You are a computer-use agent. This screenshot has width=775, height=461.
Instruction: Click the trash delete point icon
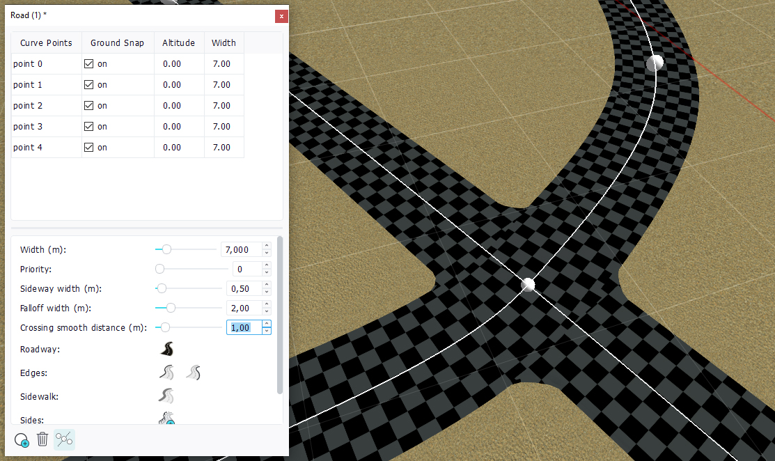coord(42,439)
